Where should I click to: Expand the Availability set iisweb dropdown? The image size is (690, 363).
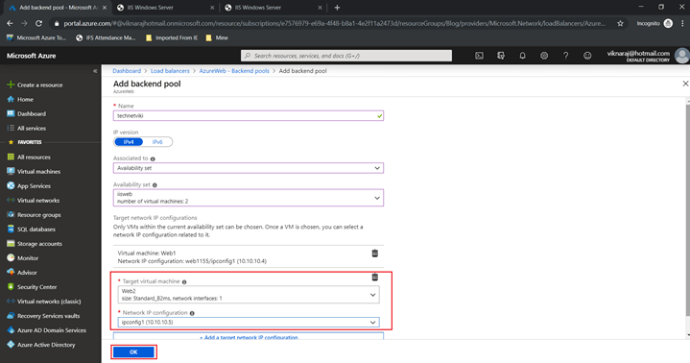pos(249,198)
